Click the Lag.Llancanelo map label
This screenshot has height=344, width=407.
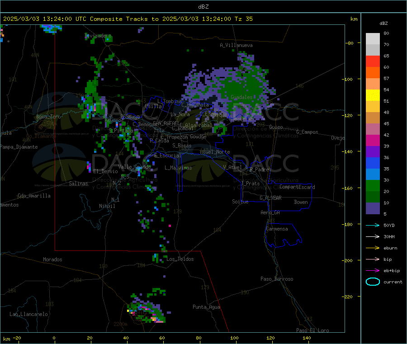[28, 314]
